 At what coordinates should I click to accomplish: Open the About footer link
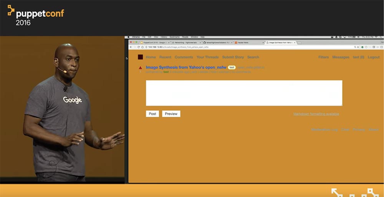(x=374, y=130)
